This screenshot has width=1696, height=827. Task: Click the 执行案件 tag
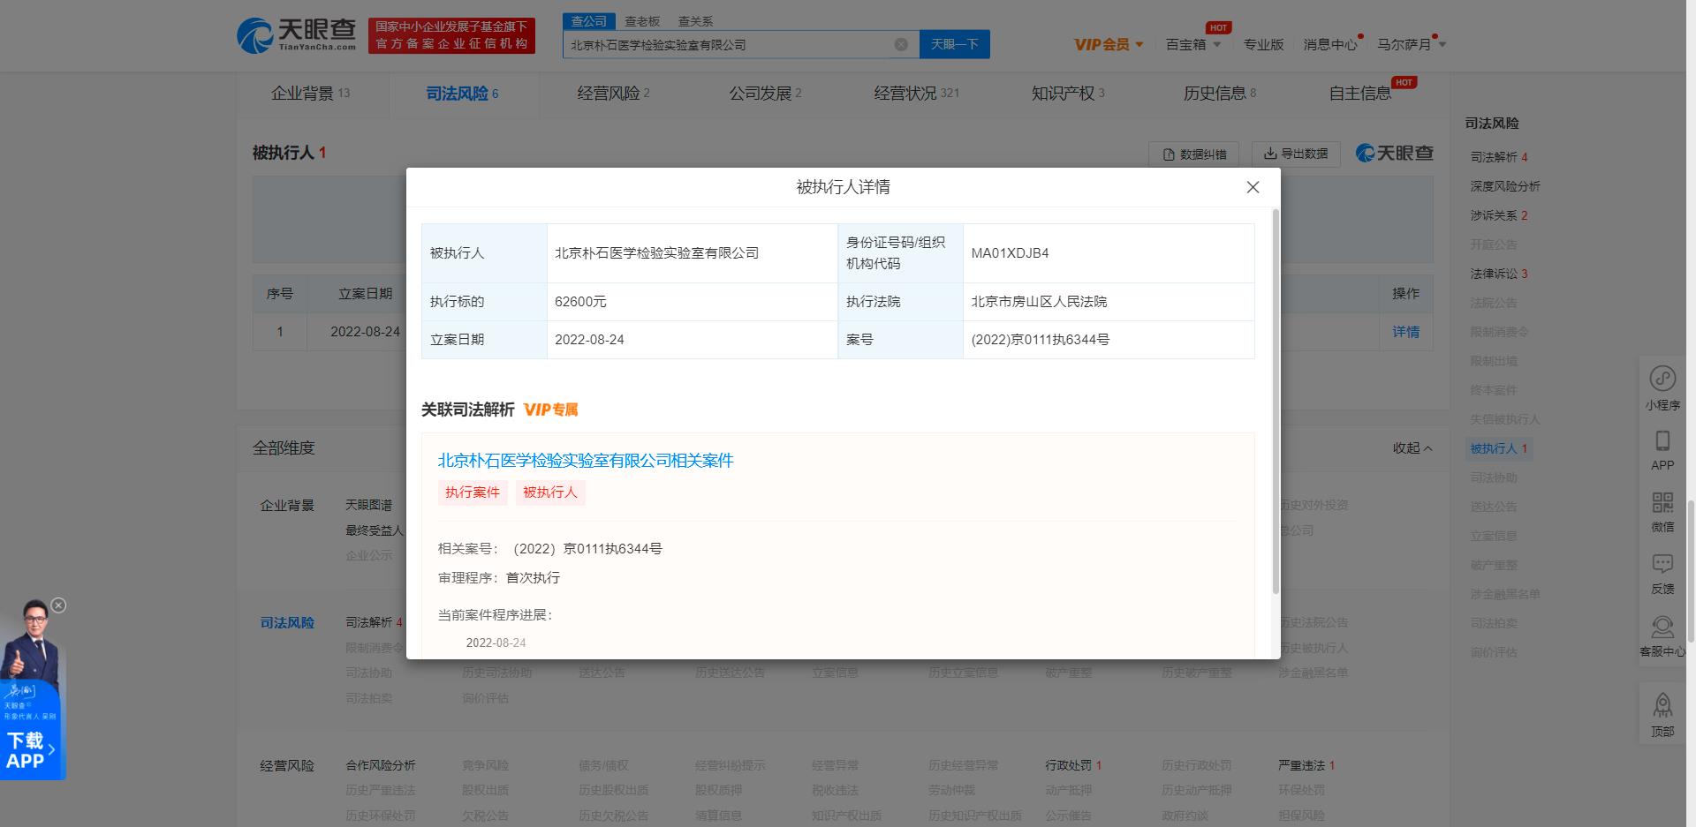tap(473, 492)
